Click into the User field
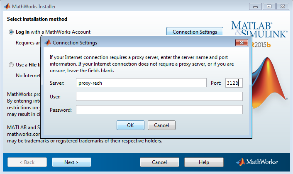This screenshot has width=293, height=174. pyautogui.click(x=159, y=96)
